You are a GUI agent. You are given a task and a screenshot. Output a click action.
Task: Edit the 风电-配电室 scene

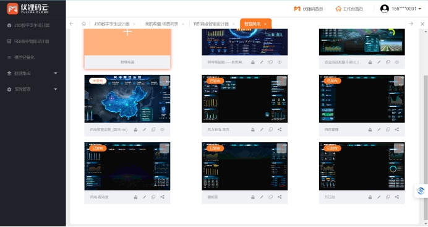pos(144,197)
